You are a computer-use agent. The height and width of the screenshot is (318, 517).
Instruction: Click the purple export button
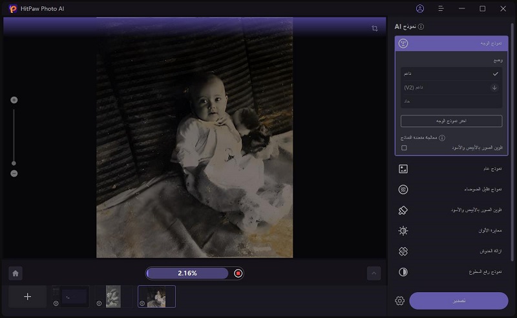(x=458, y=301)
